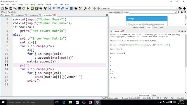Start debugging the file
This screenshot has width=187, height=105.
pyautogui.click(x=50, y=8)
